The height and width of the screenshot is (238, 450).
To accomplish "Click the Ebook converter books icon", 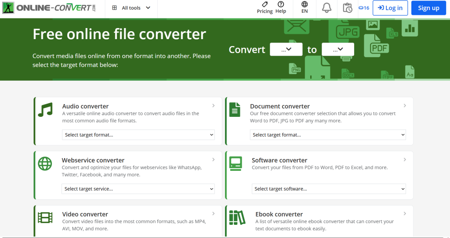I will click(237, 217).
